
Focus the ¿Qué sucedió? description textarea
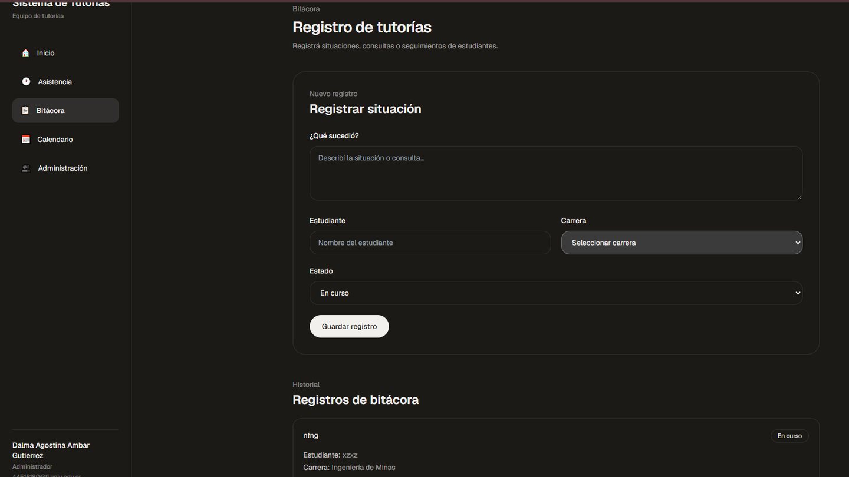point(555,173)
